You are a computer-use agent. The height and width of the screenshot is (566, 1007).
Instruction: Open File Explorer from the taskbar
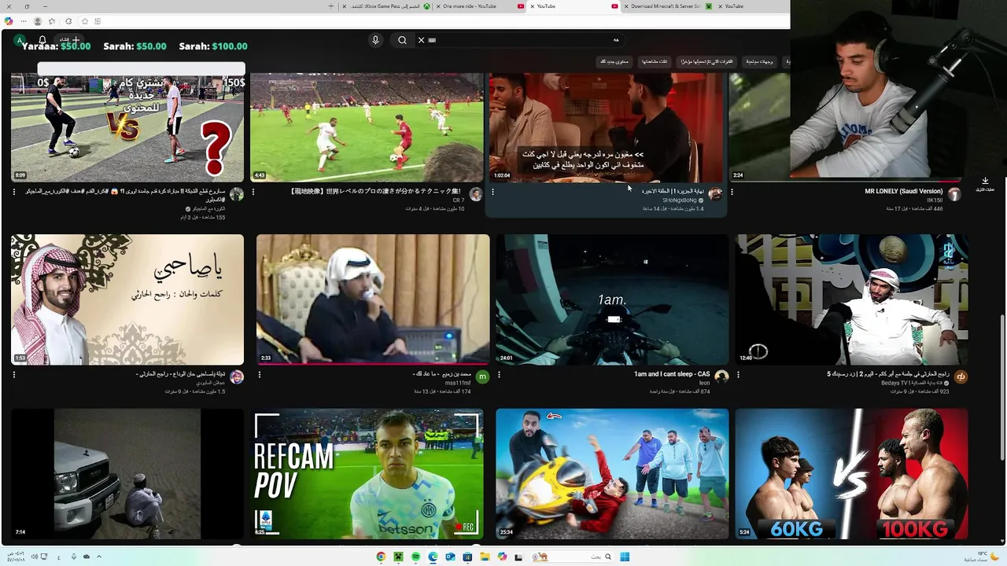(485, 557)
